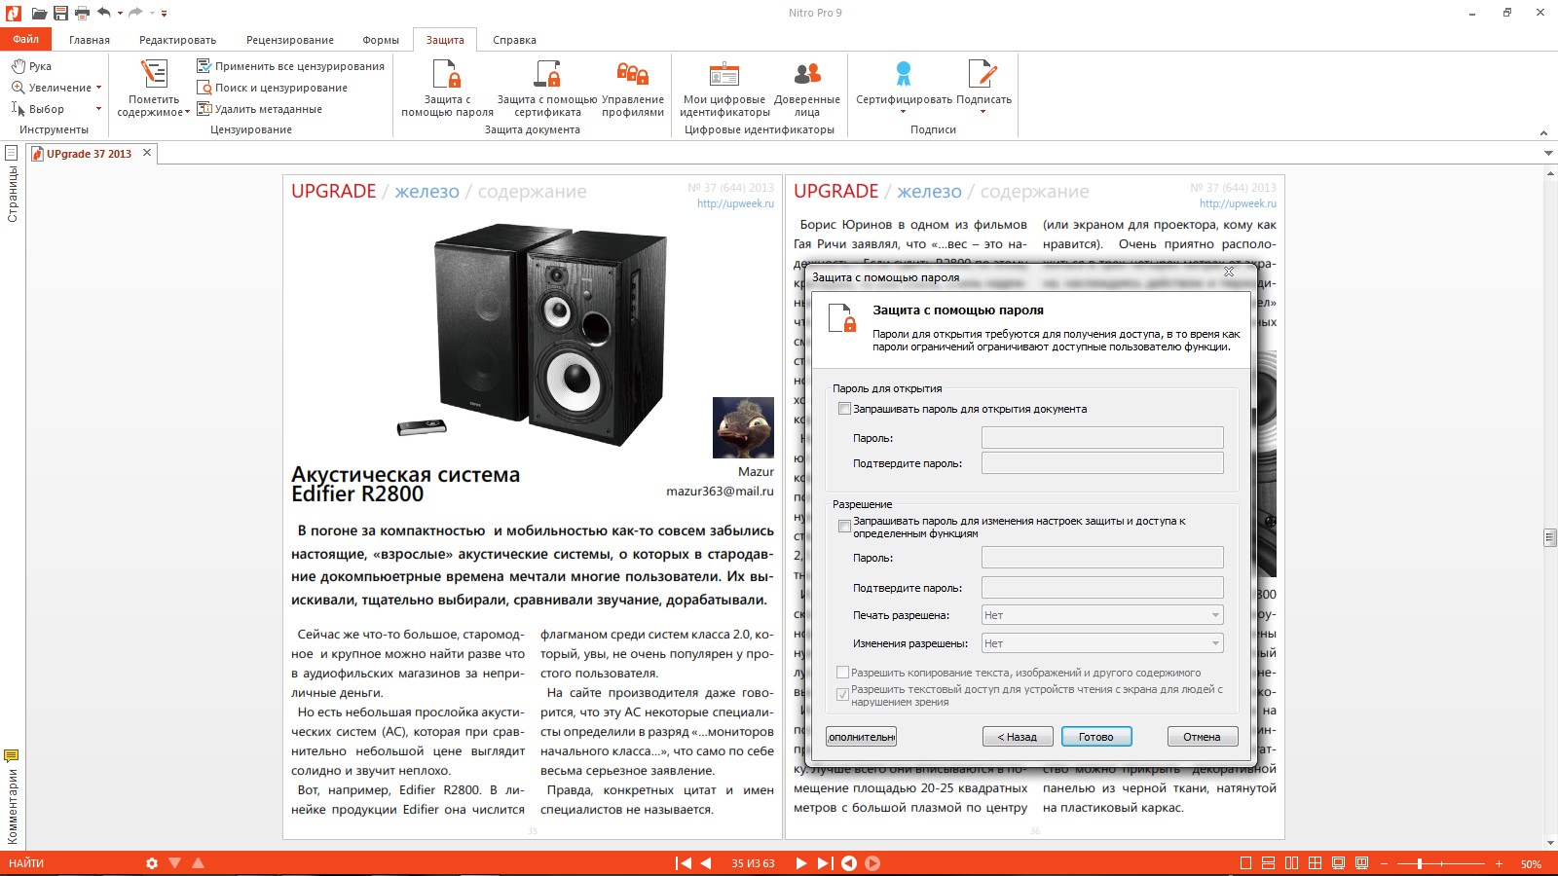Screen dimensions: 1558x876
Task: Click the confirm open password field
Action: coord(1102,463)
